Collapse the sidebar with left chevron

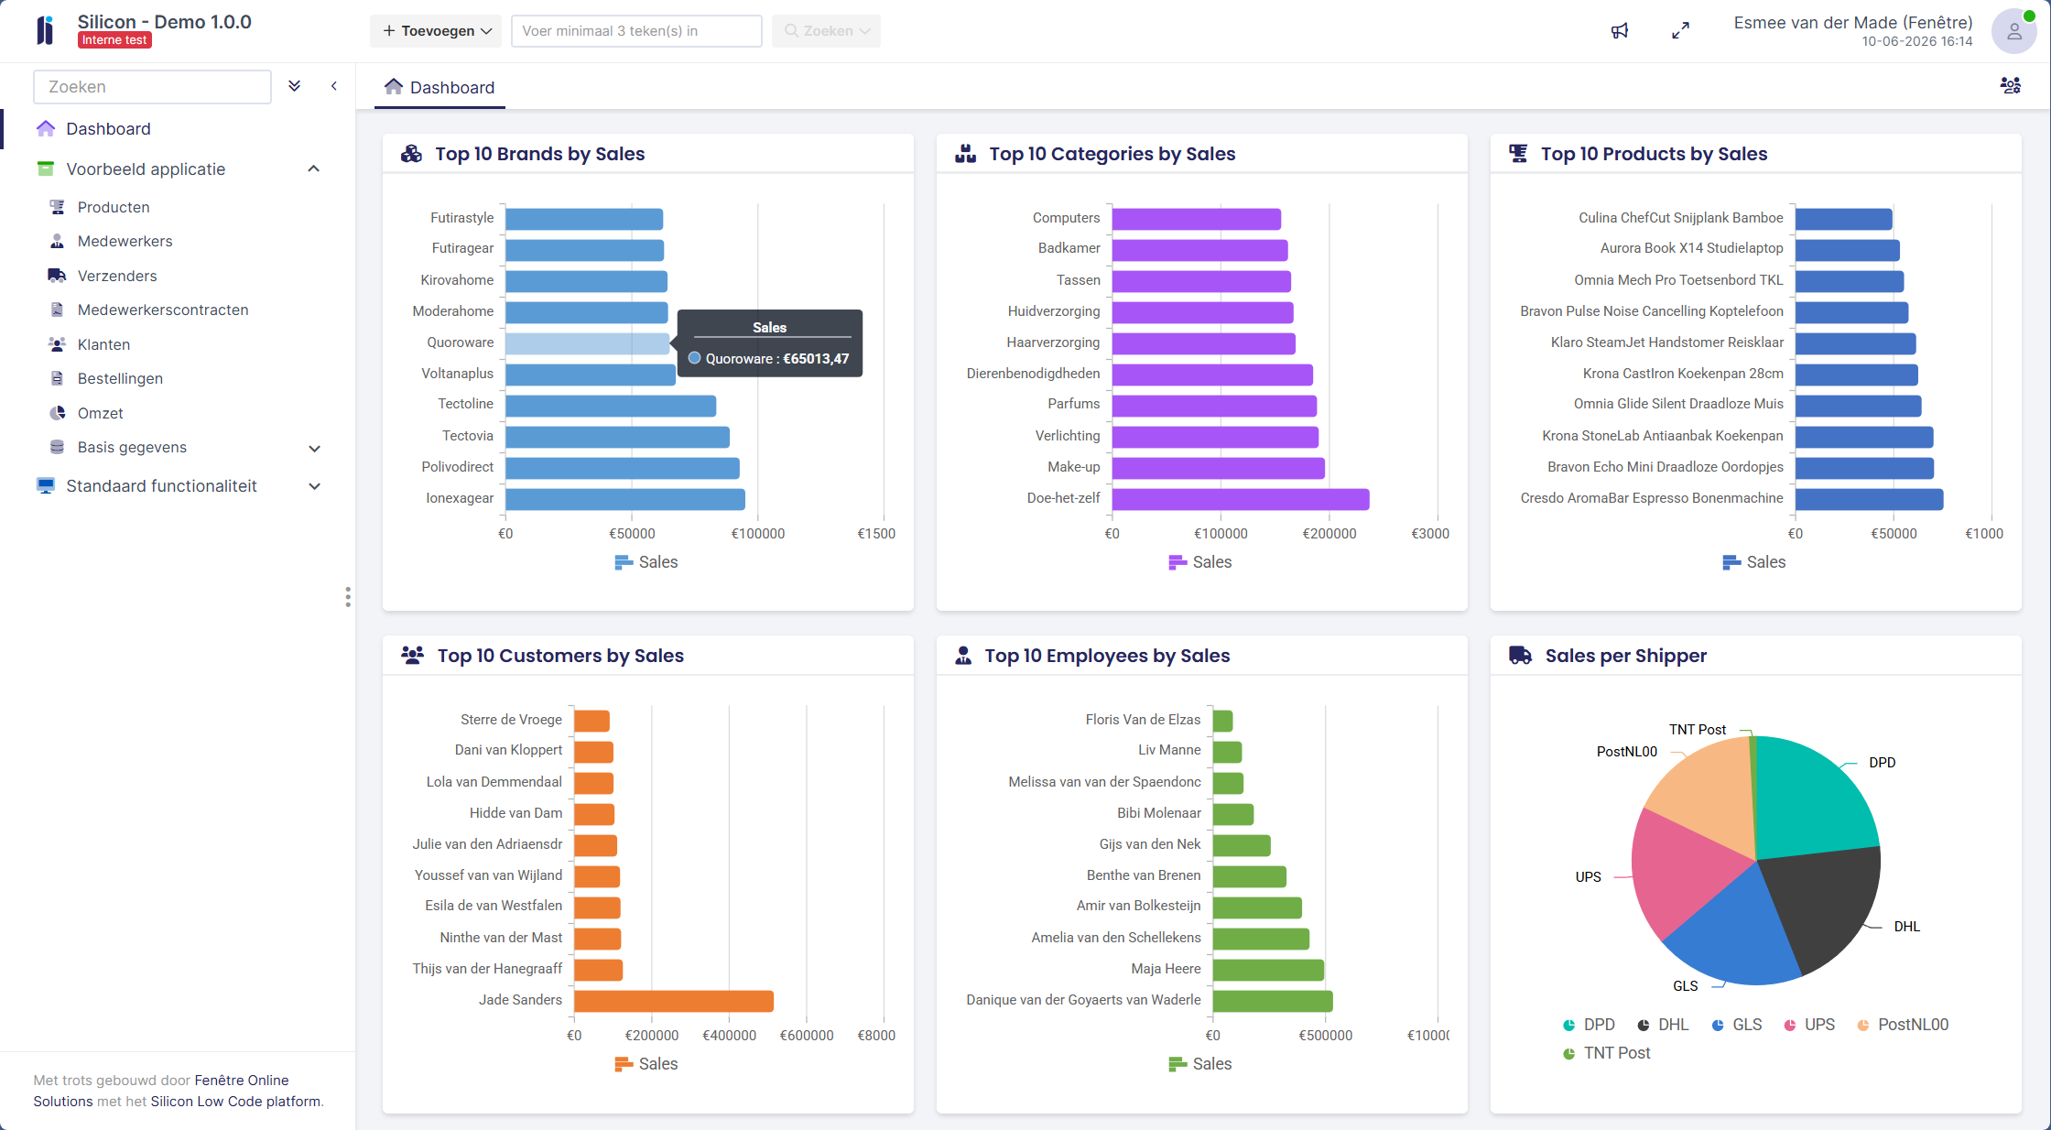click(334, 86)
